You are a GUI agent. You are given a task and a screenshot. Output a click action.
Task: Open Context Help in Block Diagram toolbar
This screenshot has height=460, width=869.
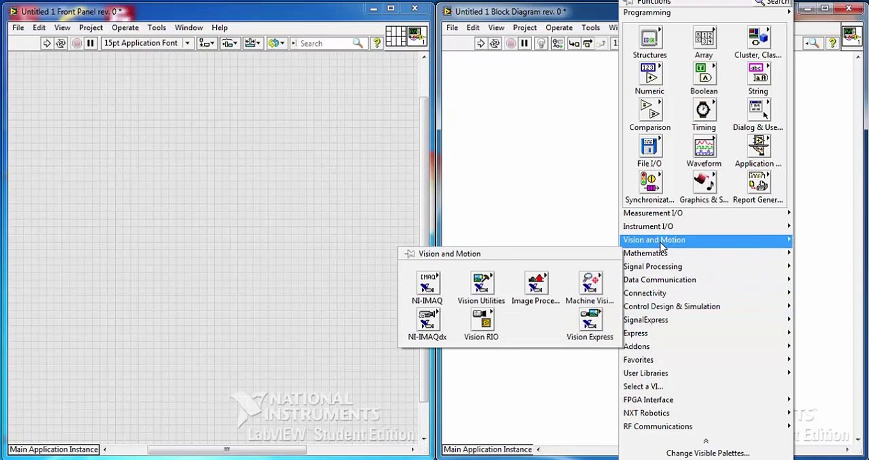point(833,43)
